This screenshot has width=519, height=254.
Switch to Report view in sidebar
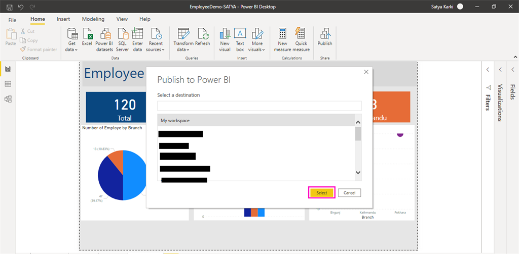tap(8, 69)
